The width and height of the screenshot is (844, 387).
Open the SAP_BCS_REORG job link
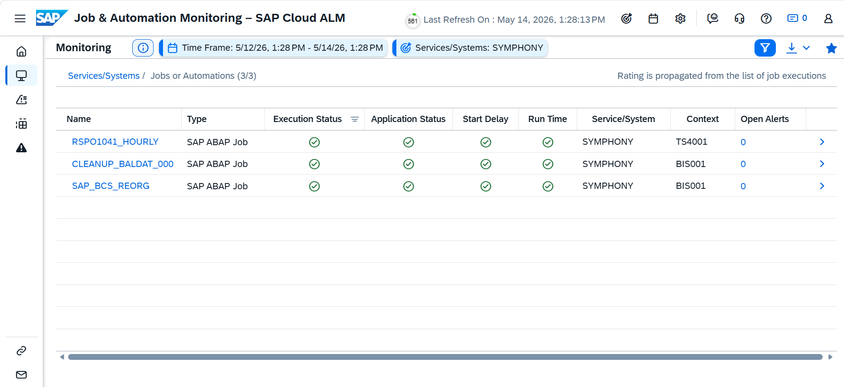click(x=110, y=186)
